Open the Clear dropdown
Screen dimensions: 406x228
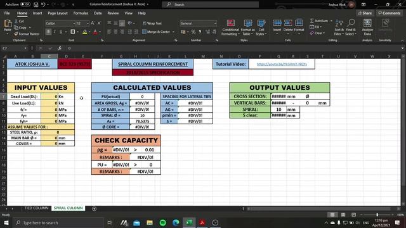317,33
